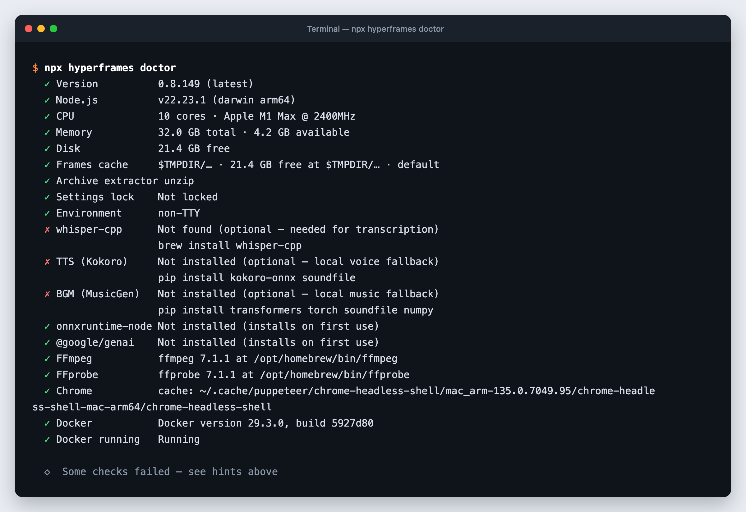Viewport: 746px width, 512px height.
Task: Click 'ffmpeg 7.1.1 at /opt/homebrew/bin/ffmpeg'
Action: pos(278,359)
